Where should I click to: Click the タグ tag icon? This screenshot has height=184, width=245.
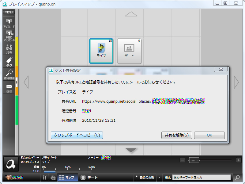pos(9,60)
